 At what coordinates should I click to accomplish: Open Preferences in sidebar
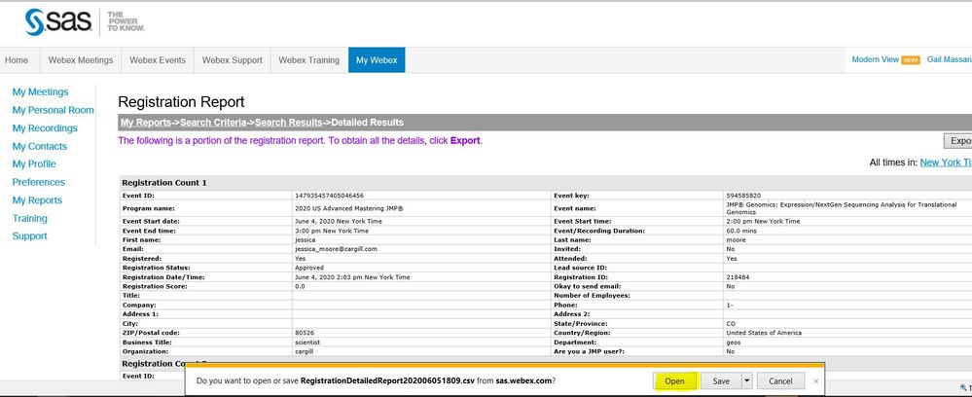pyautogui.click(x=39, y=182)
